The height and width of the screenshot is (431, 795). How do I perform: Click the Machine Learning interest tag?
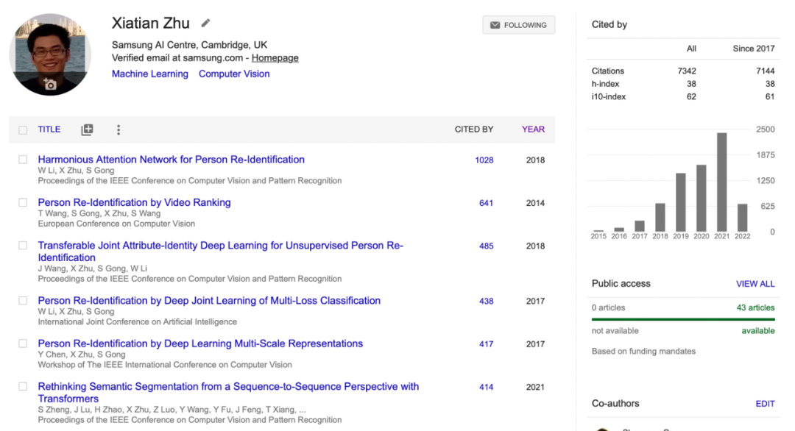pos(150,74)
